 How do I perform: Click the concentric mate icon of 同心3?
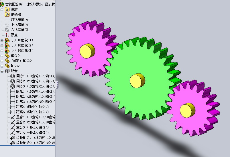click(13, 86)
